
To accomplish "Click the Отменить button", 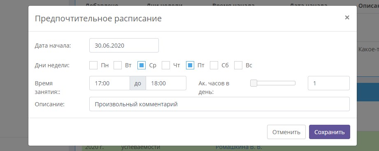I will (286, 132).
